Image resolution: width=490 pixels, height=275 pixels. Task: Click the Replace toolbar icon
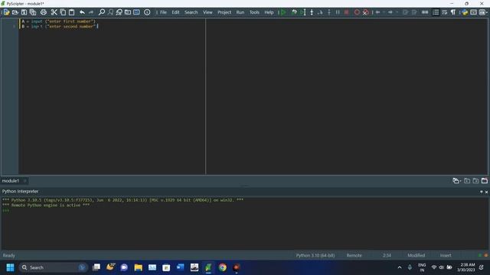119,12
